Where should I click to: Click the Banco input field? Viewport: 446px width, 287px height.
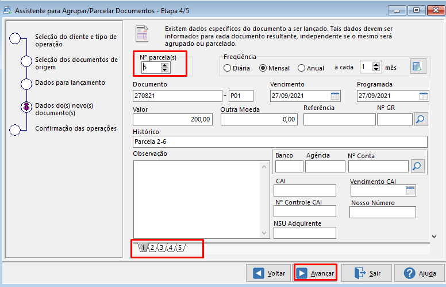click(x=289, y=167)
